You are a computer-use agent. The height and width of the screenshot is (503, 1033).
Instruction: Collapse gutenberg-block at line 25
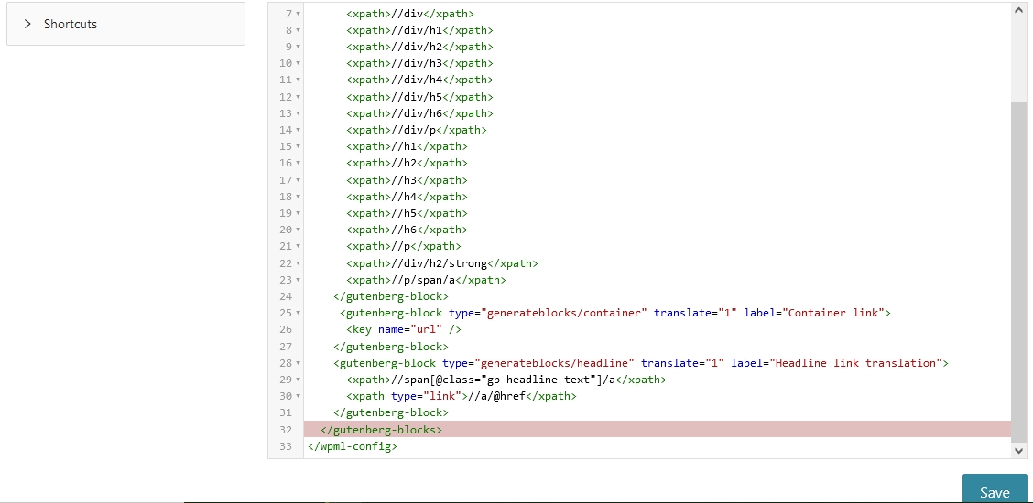pyautogui.click(x=298, y=313)
